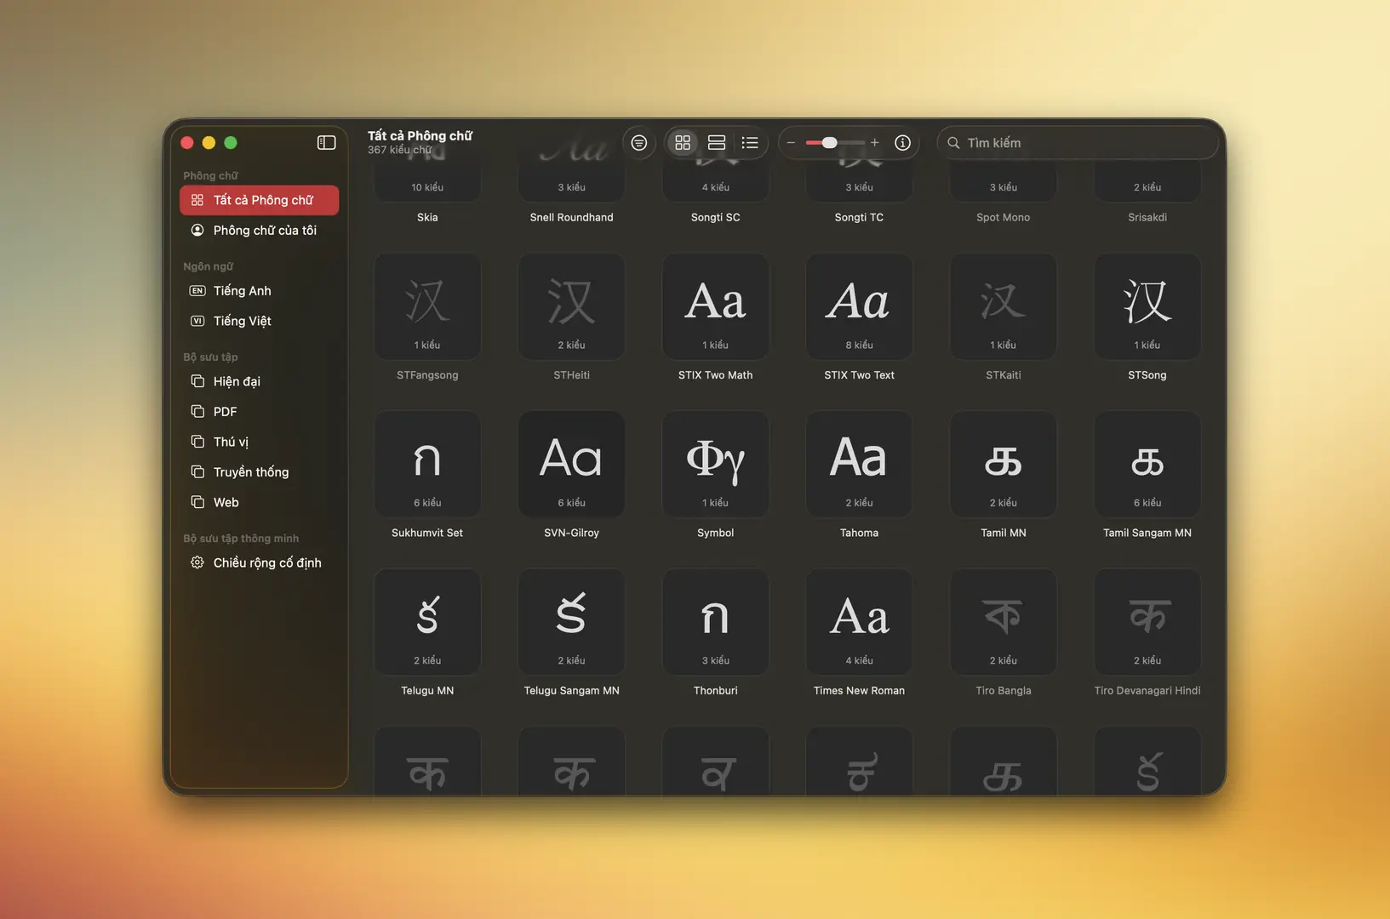The height and width of the screenshot is (919, 1390).
Task: Open the Truyền thống collection
Action: pyautogui.click(x=260, y=472)
